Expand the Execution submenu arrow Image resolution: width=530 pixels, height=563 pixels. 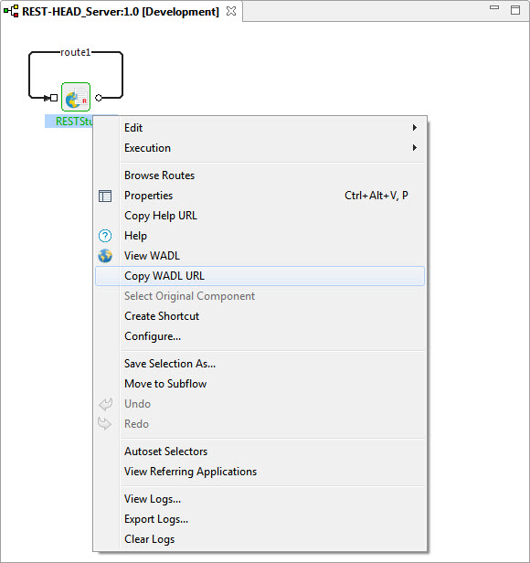pyautogui.click(x=415, y=147)
